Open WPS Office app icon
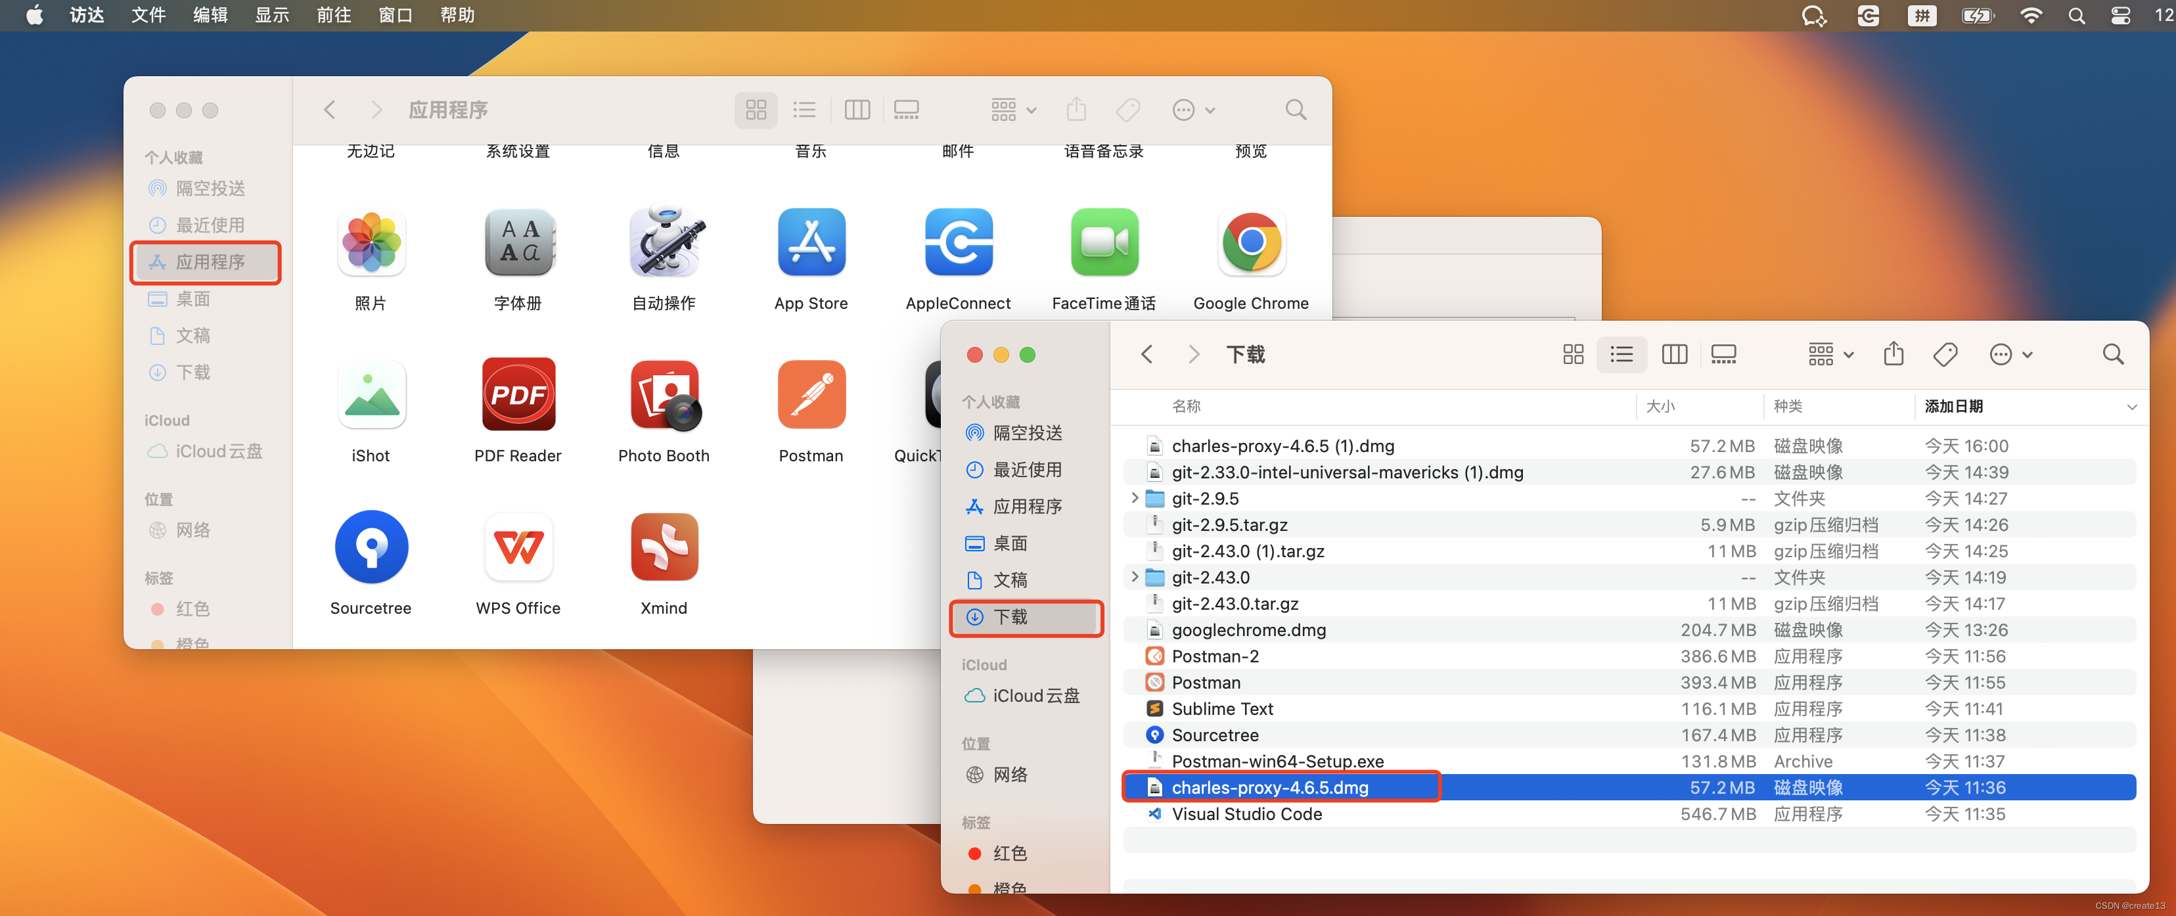This screenshot has width=2176, height=916. (518, 547)
